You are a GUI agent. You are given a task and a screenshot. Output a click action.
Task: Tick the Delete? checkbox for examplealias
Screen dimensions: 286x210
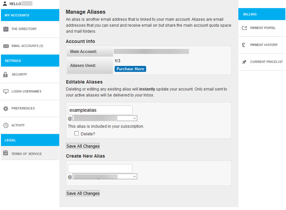(x=77, y=133)
